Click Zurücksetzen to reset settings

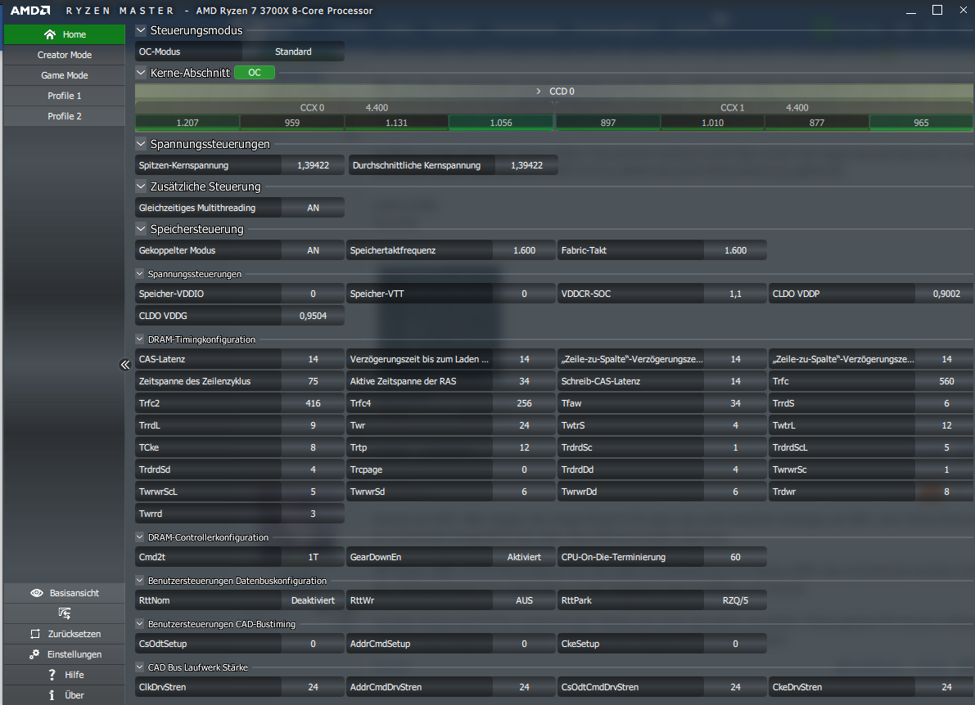click(64, 634)
